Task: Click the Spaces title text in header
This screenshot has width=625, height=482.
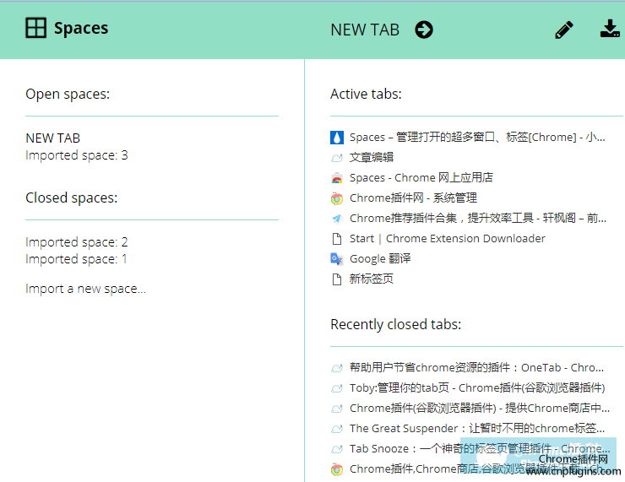Action: tap(81, 29)
